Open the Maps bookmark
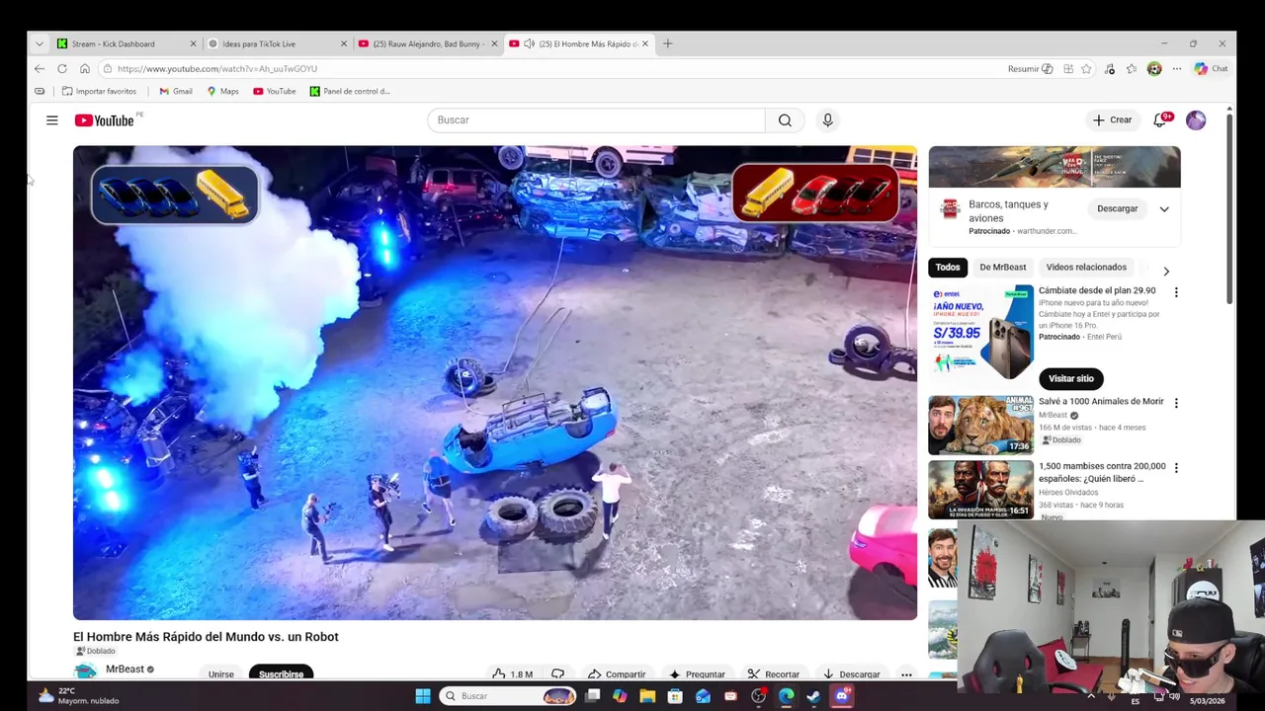 pos(222,91)
